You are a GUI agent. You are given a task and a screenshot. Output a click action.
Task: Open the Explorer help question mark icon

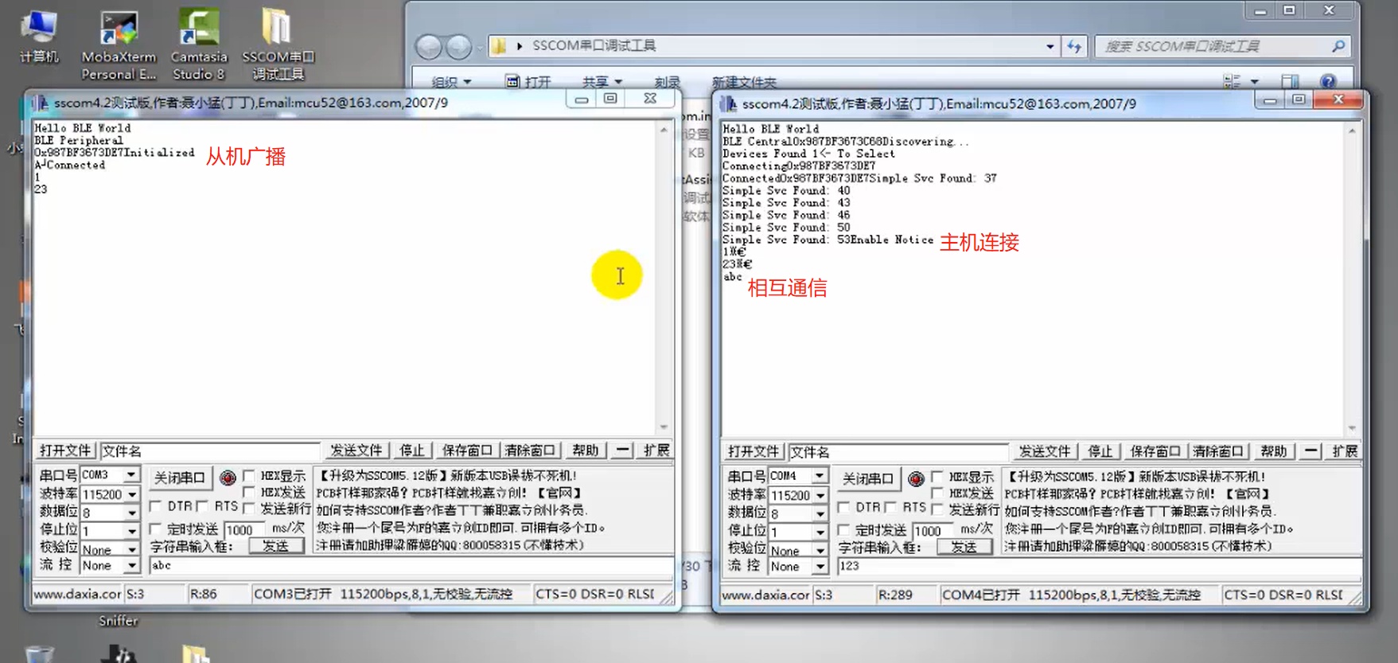click(x=1327, y=81)
